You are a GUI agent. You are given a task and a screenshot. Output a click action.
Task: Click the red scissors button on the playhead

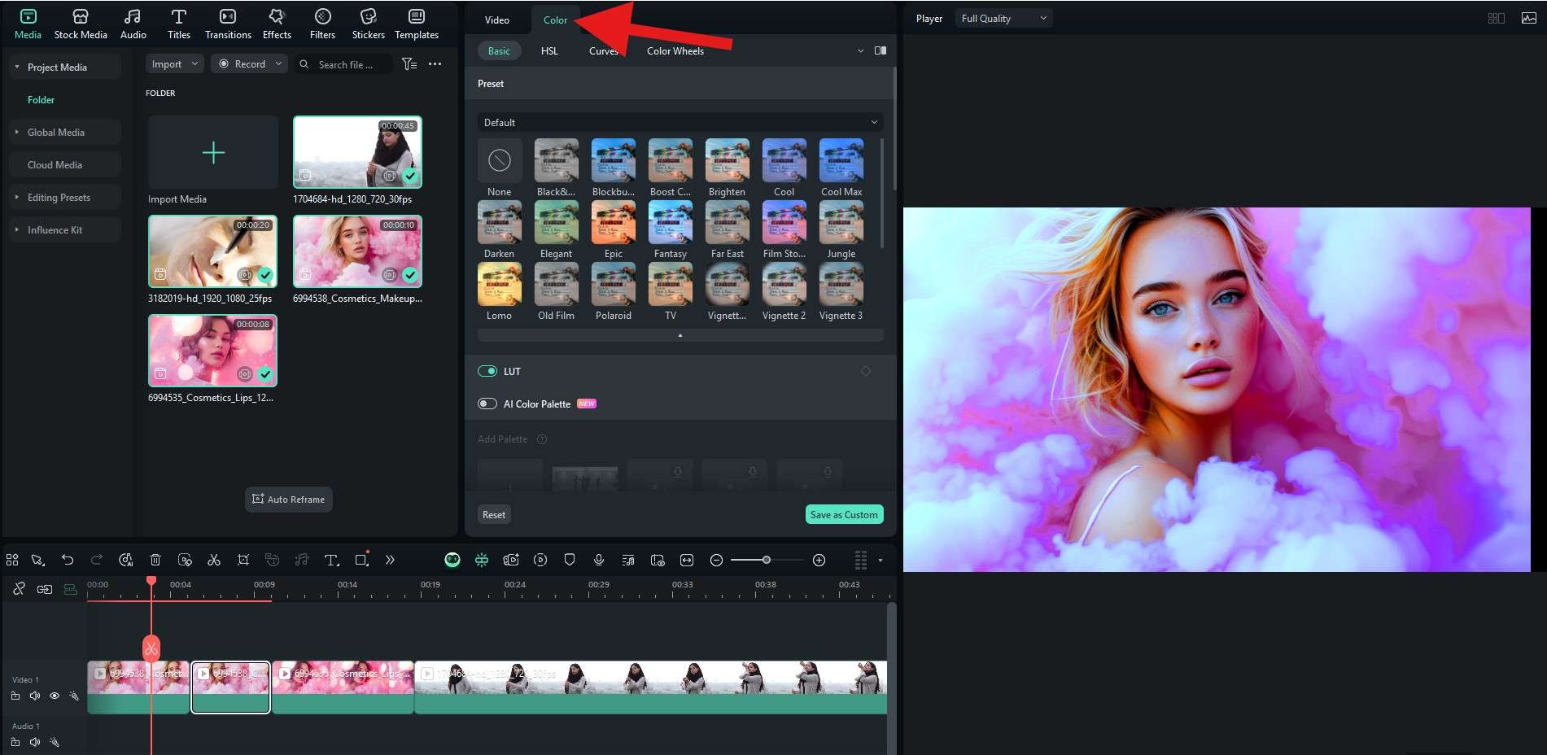coord(151,648)
